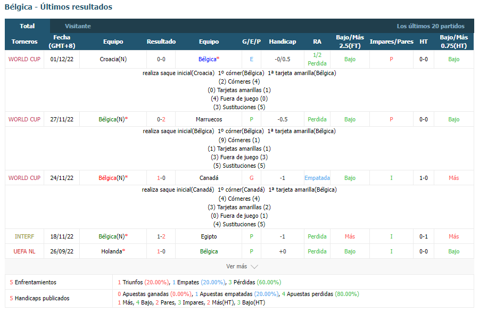Click the G/E/P column header
479x312 pixels.
point(251,42)
